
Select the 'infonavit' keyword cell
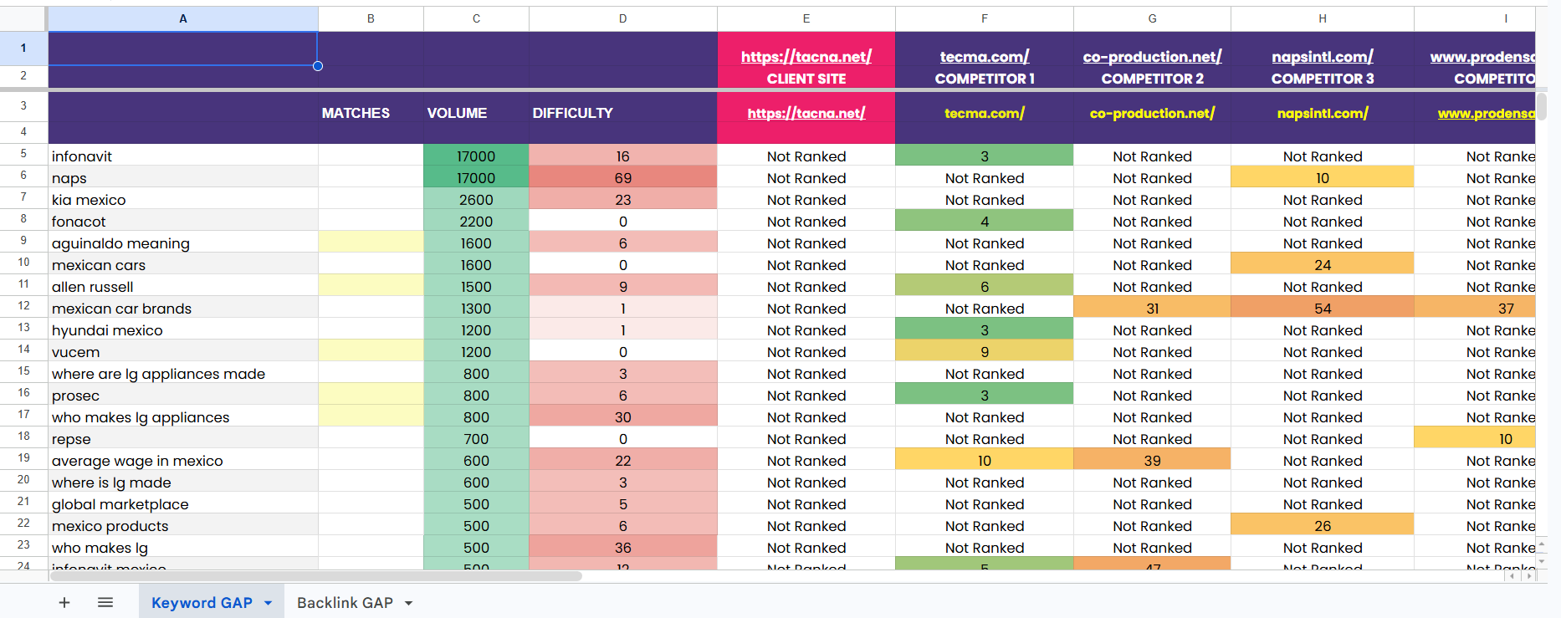[x=183, y=156]
